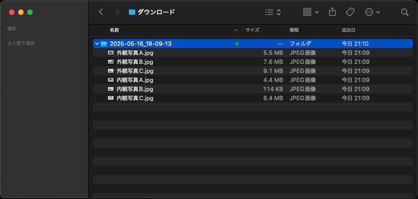Open the list view switcher
The image size is (418, 199).
273,12
